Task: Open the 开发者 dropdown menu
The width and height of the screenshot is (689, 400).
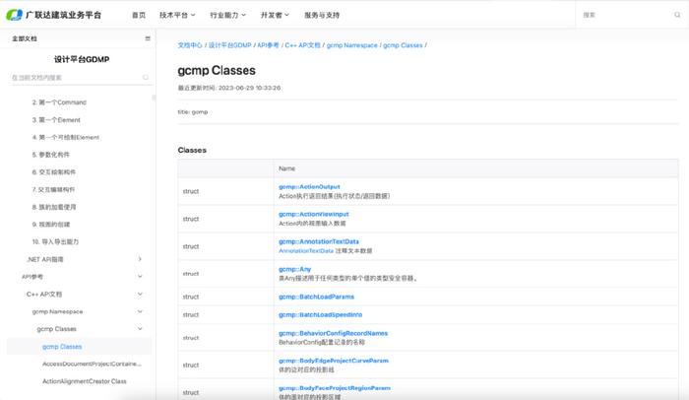Action: point(275,15)
